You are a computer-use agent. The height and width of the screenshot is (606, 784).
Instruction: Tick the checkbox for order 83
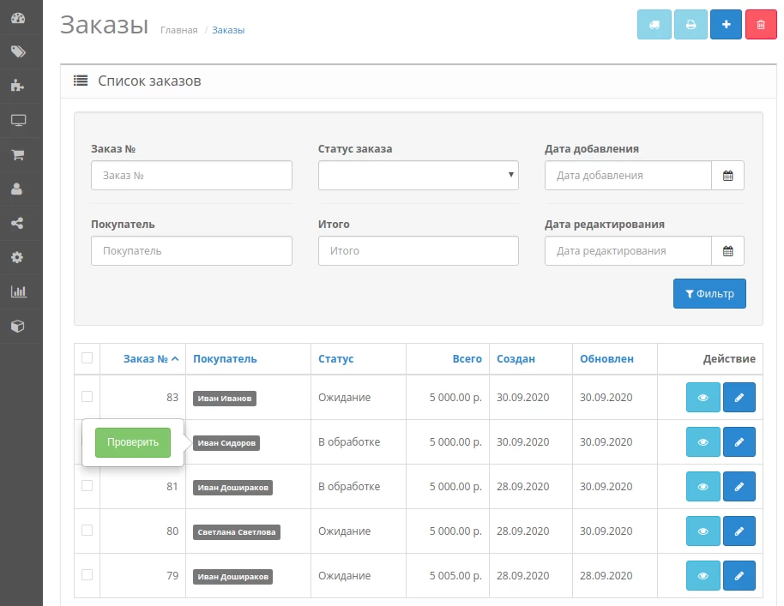click(x=87, y=396)
